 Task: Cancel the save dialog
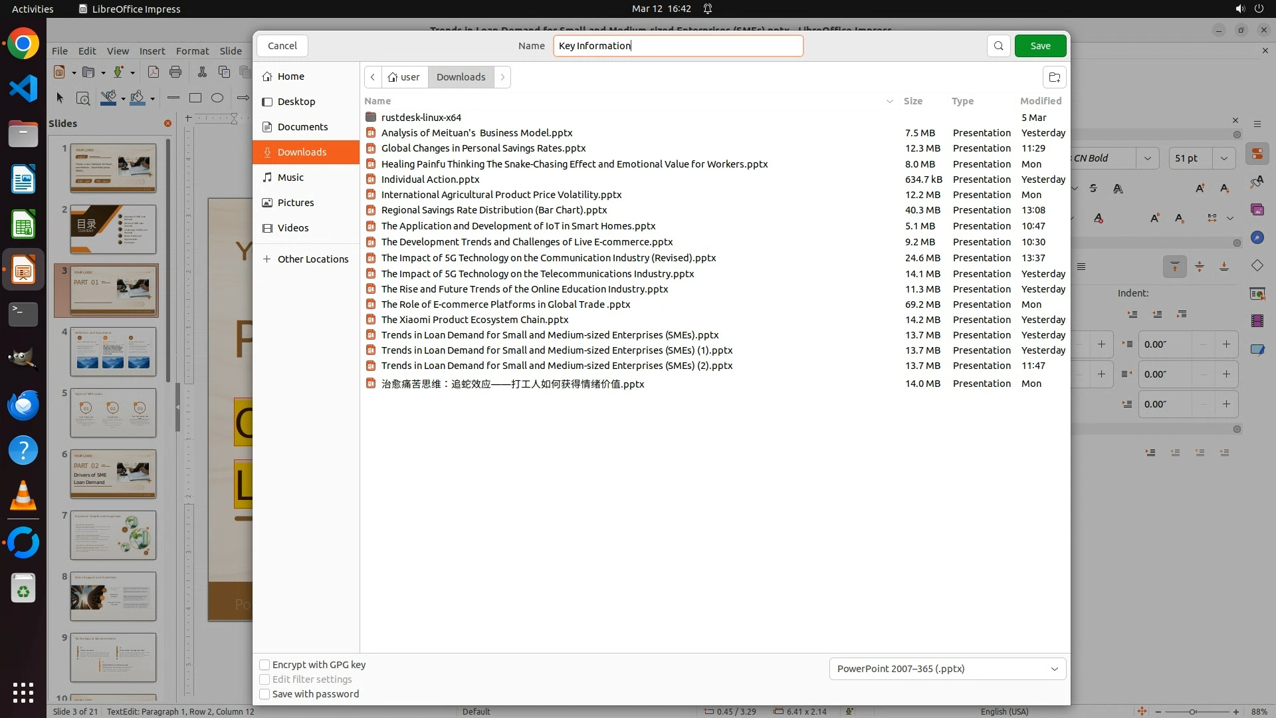click(x=282, y=46)
